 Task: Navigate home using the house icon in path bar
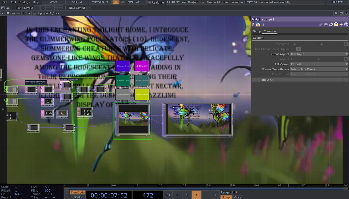(x=35, y=13)
